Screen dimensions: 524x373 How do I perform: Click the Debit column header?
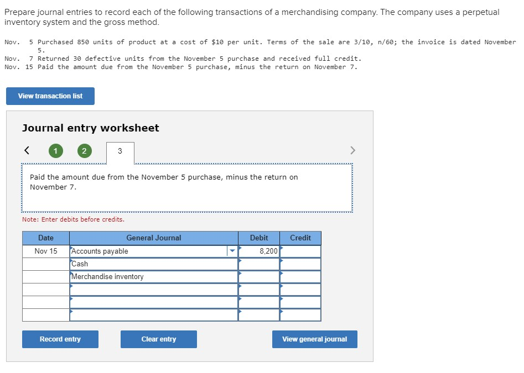258,238
